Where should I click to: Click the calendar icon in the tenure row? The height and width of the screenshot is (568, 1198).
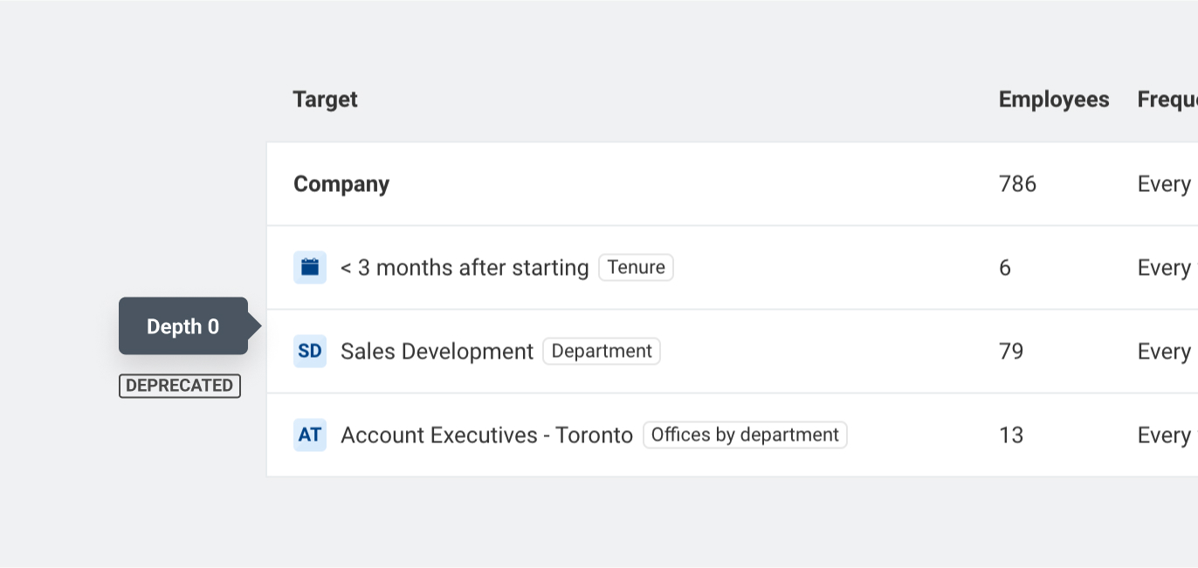click(x=310, y=267)
